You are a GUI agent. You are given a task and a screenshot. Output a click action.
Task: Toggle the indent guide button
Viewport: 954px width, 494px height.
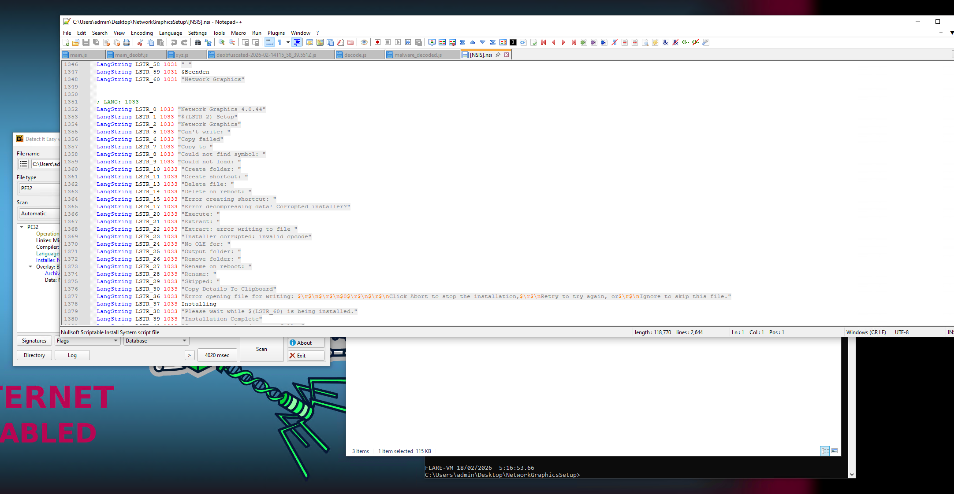click(297, 42)
